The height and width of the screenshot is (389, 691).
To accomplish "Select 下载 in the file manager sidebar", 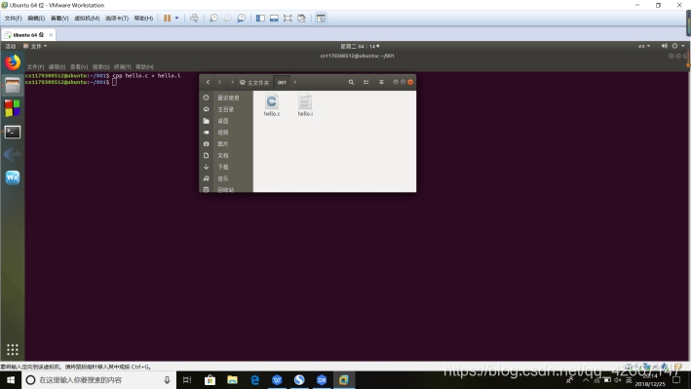I will pos(226,167).
